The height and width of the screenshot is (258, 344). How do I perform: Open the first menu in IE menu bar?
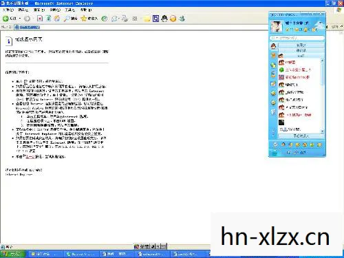[x=8, y=10]
